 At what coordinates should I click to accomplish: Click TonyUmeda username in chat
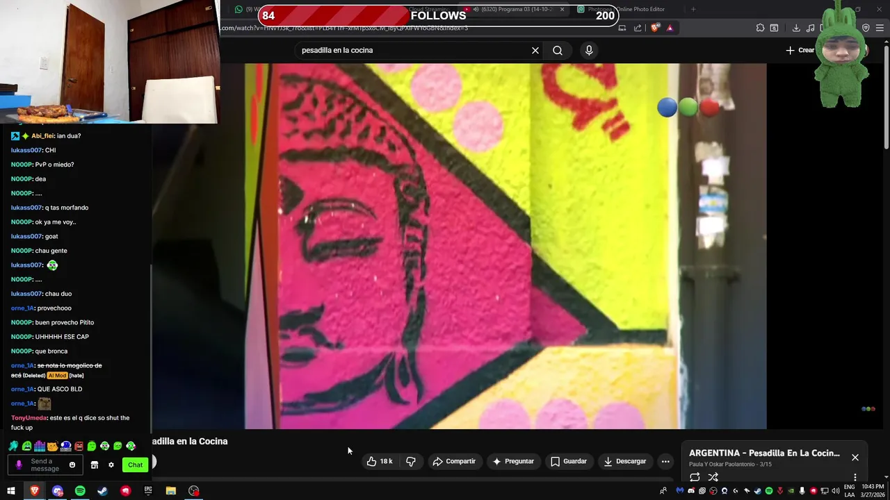(29, 418)
